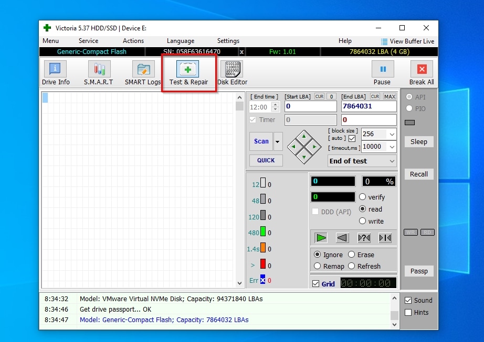Start the scan with green play button

coord(321,238)
